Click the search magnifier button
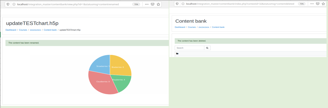This screenshot has height=108, width=328. 207,48
